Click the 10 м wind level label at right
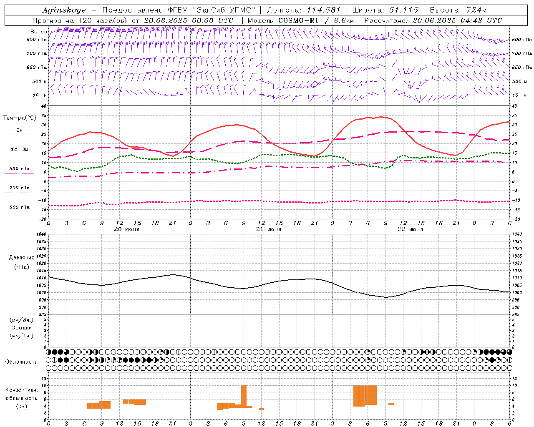Screen dimensions: 534x427 [x=519, y=95]
